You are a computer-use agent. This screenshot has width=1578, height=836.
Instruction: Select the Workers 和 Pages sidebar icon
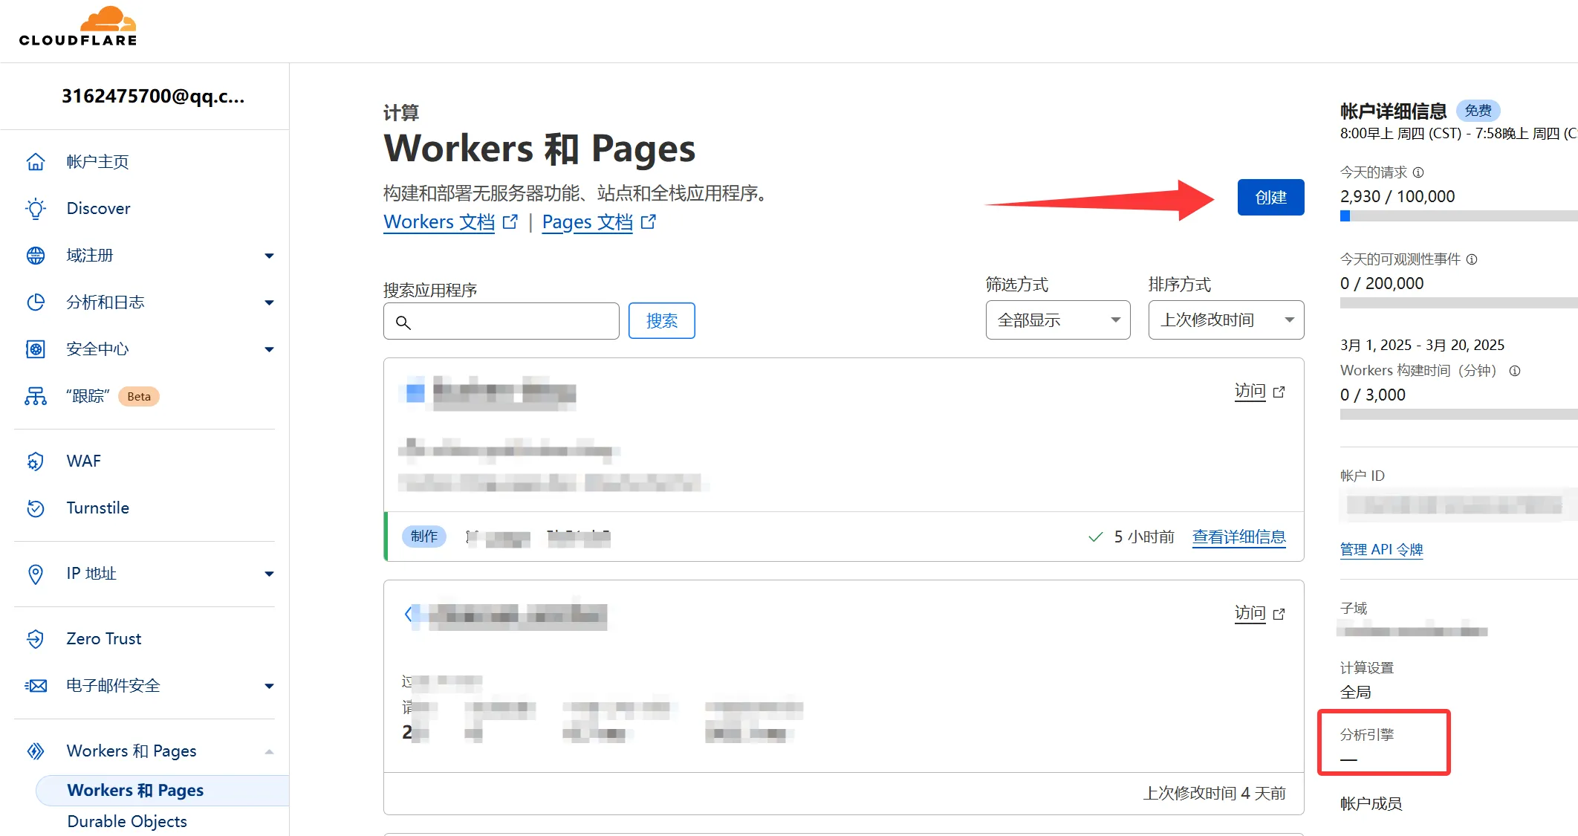(36, 751)
